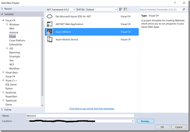This screenshot has width=190, height=132.
Task: Select the SQL Server category
Action: click(11, 84)
